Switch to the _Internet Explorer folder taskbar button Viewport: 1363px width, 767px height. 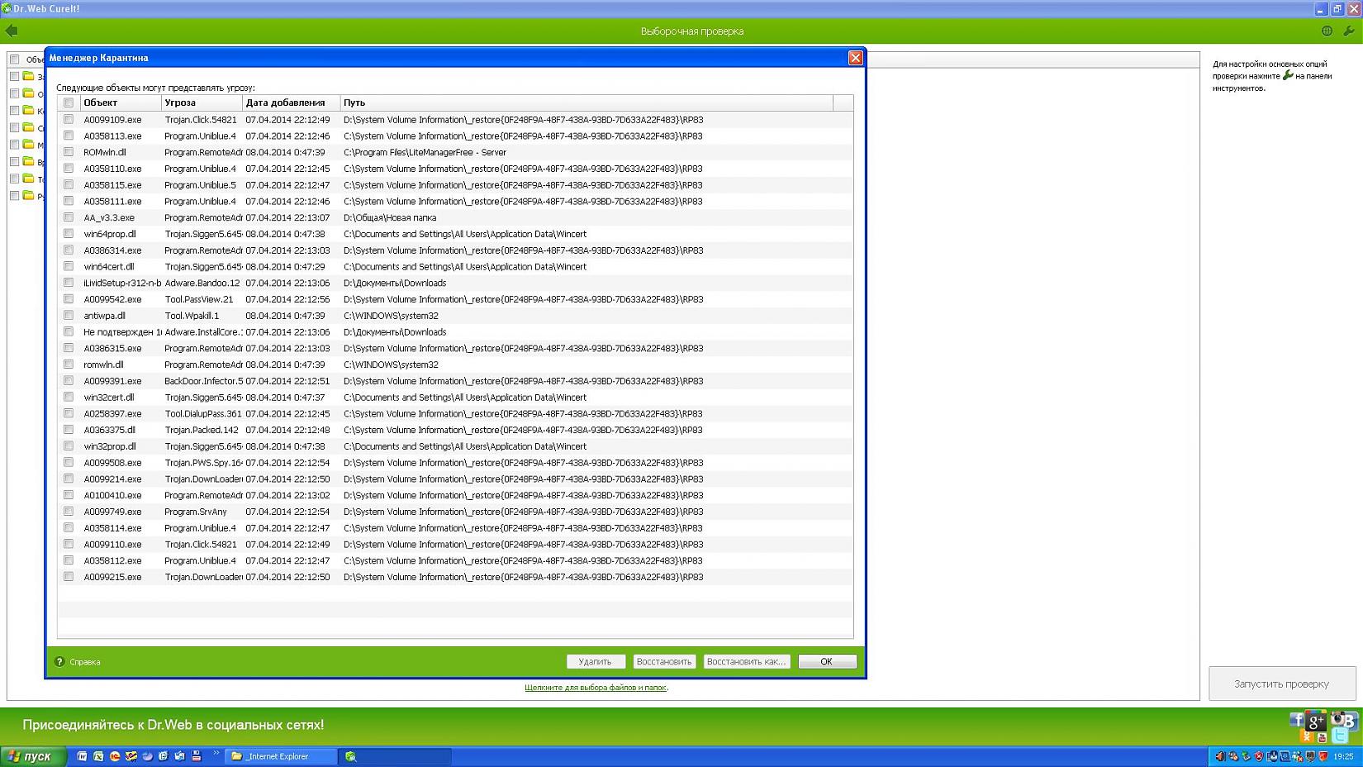[x=282, y=756]
